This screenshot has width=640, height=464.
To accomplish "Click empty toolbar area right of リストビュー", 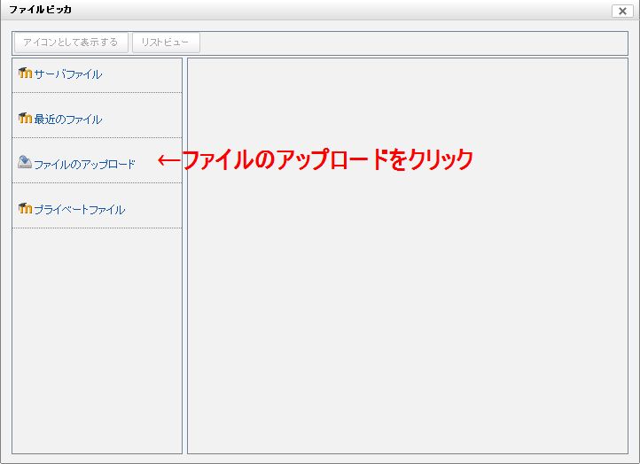I will [408, 43].
